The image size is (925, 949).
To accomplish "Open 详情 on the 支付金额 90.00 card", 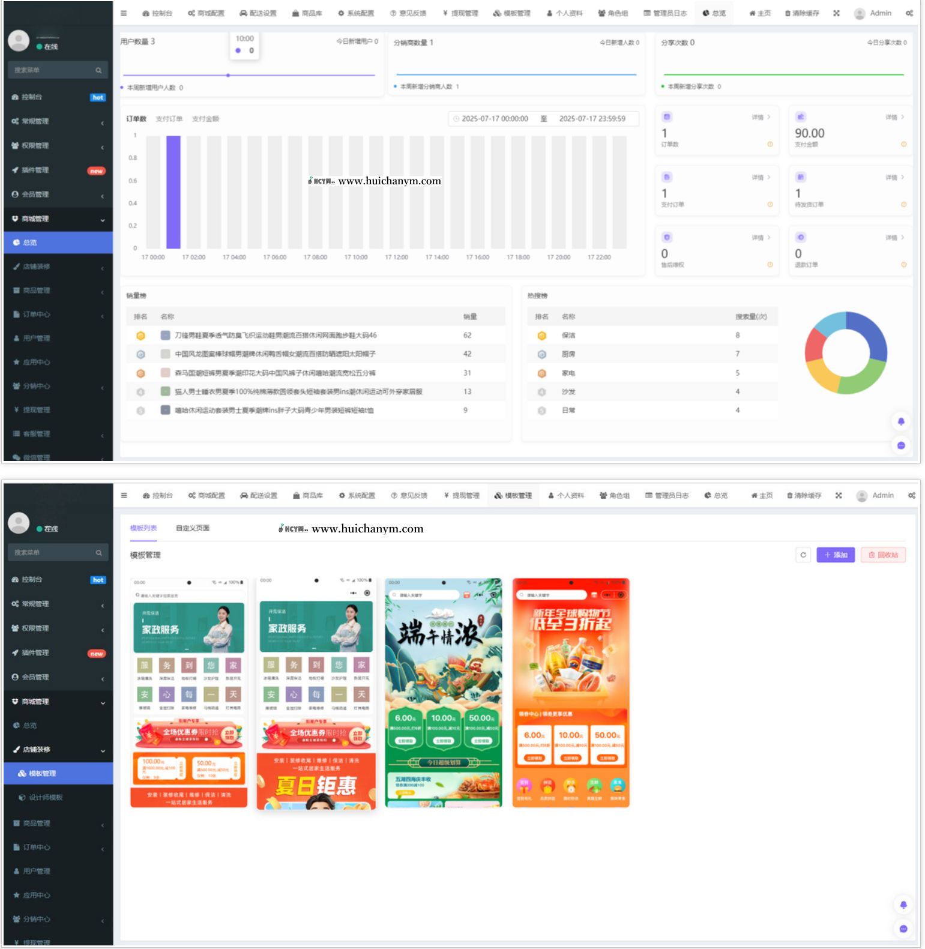I will (894, 118).
